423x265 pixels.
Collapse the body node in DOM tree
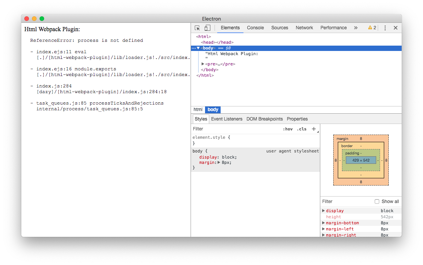[198, 48]
